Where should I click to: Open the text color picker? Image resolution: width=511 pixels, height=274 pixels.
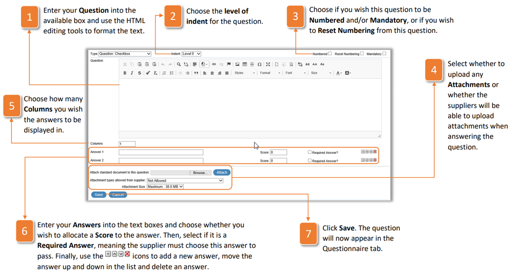click(x=338, y=73)
